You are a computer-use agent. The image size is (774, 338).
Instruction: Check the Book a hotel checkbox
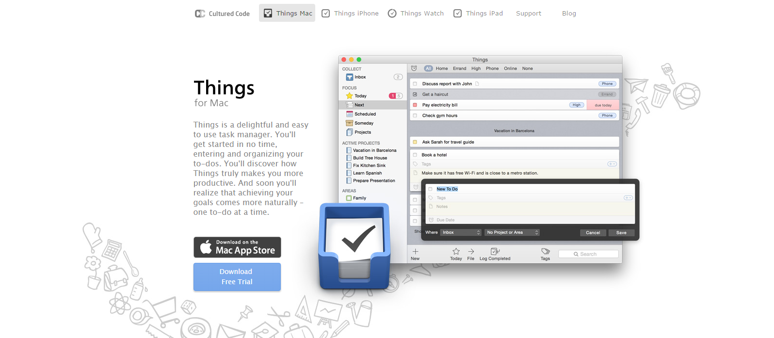coord(415,155)
